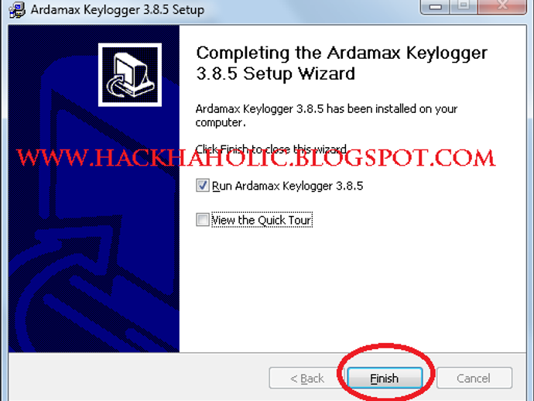This screenshot has height=401, width=534.
Task: Enable the View the Quick Tour checkbox
Action: [x=202, y=220]
